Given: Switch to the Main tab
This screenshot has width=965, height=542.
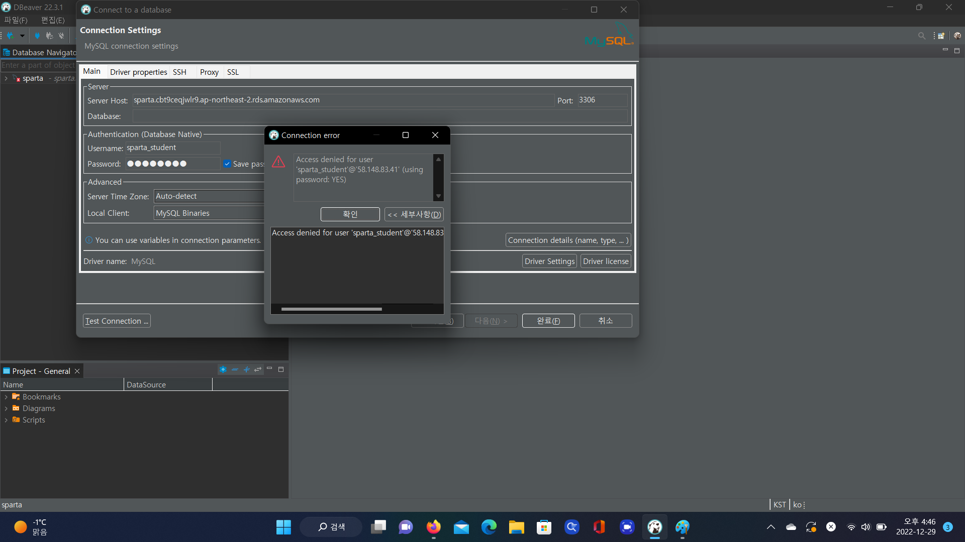Looking at the screenshot, I should tap(92, 71).
